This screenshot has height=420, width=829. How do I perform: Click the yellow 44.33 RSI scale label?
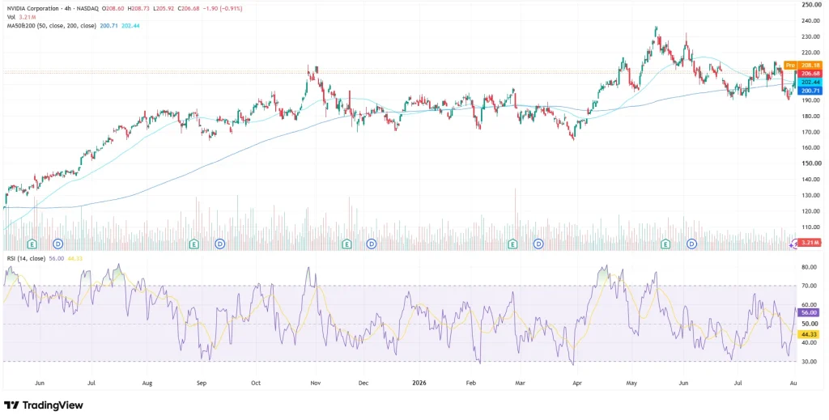pos(810,334)
